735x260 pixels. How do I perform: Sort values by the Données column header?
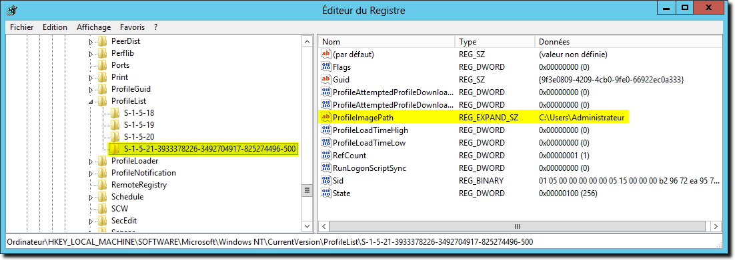(x=628, y=42)
